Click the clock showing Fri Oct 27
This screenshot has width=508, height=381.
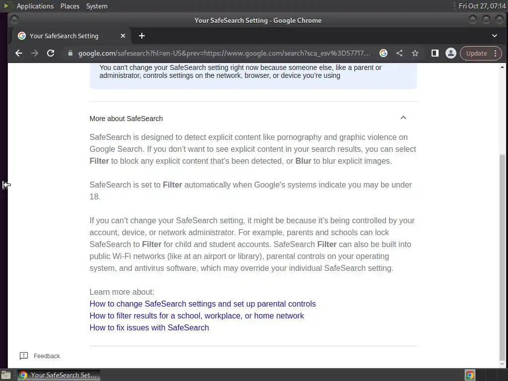[482, 6]
